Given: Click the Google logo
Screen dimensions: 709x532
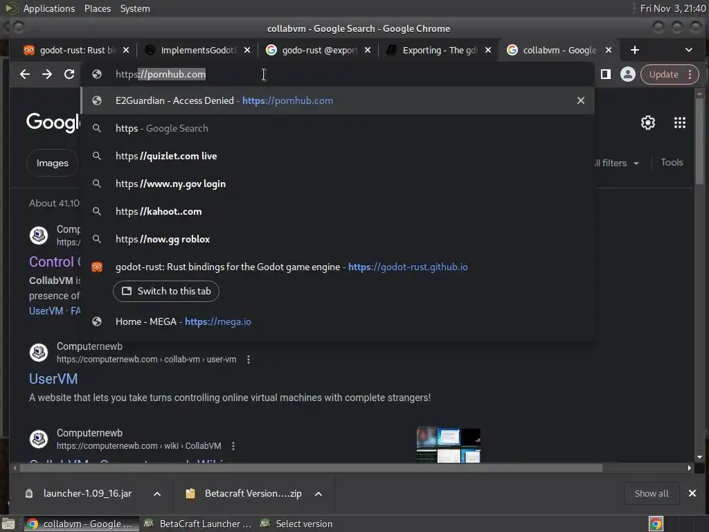Looking at the screenshot, I should click(x=53, y=122).
